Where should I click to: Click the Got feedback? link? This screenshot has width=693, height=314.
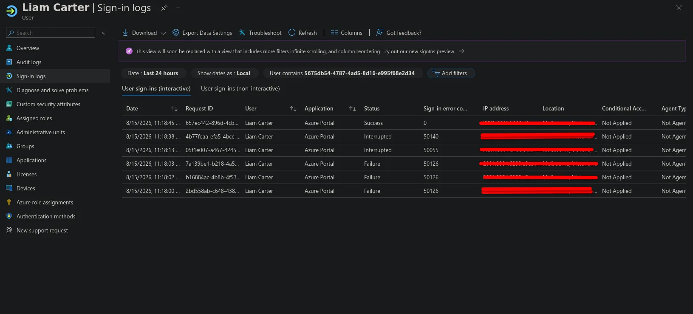point(404,33)
